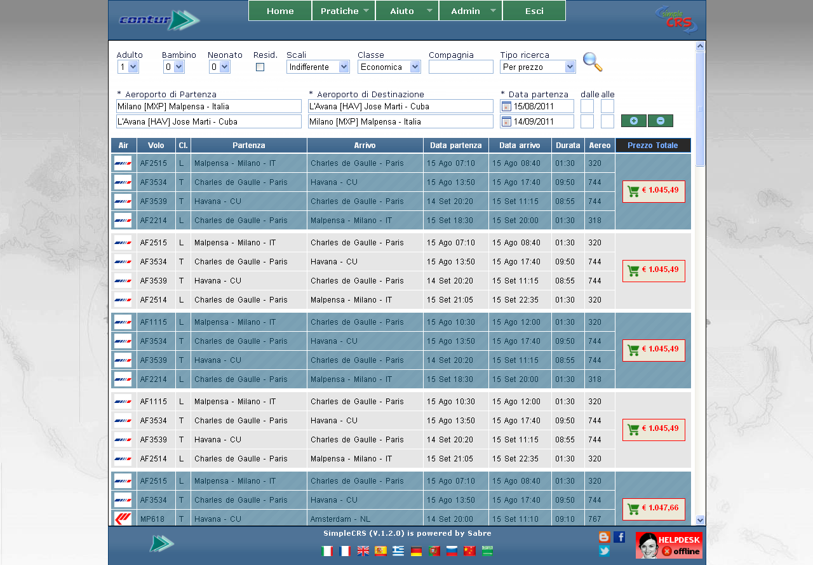Viewport: 813px width, 565px height.
Task: Click the scrollbar down arrow
Action: coord(701,520)
